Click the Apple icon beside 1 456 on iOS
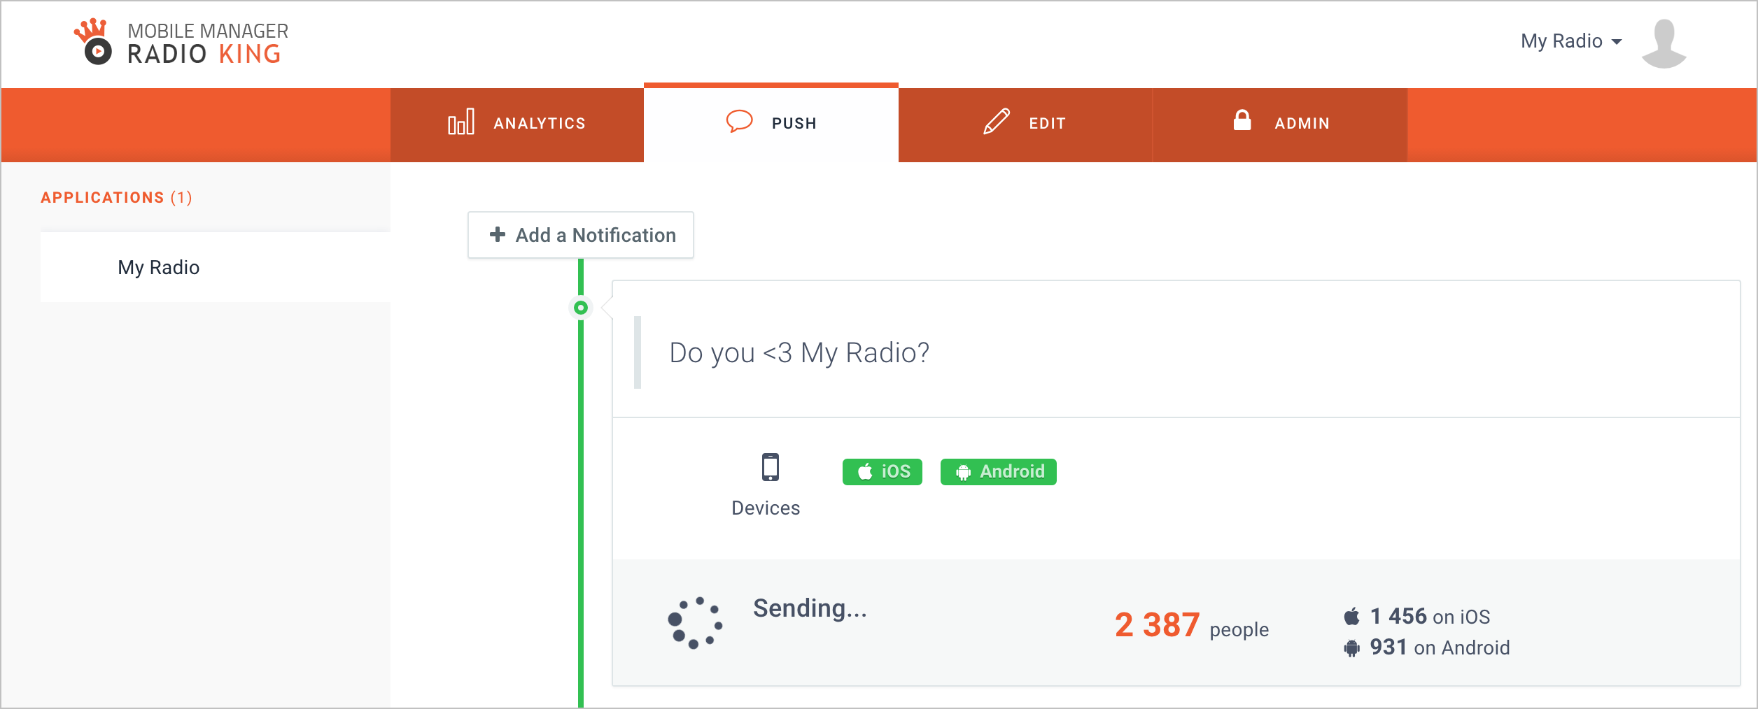The image size is (1758, 709). click(1352, 616)
